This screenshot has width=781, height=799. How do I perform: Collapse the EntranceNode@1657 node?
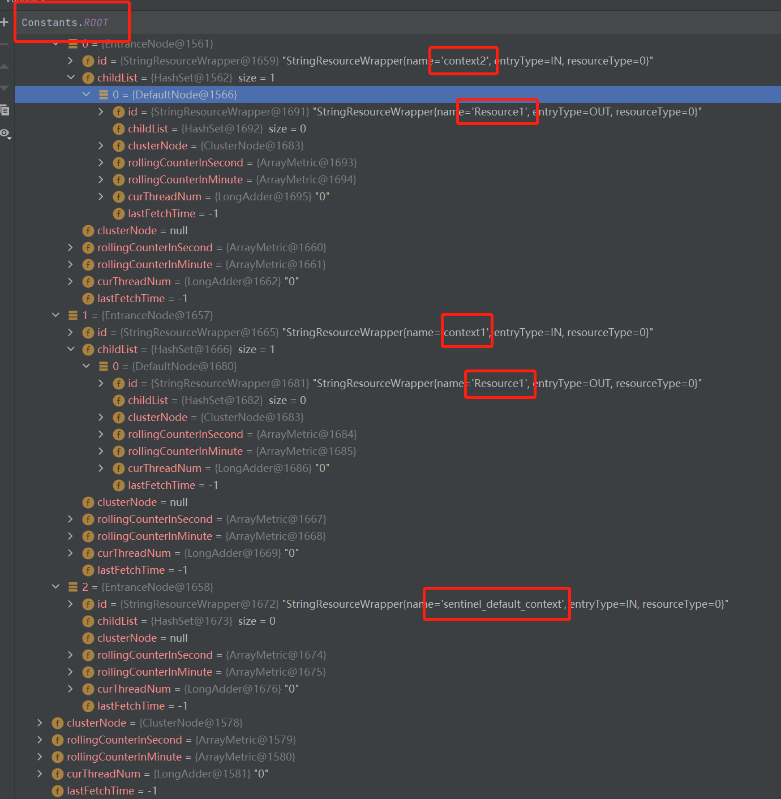55,315
